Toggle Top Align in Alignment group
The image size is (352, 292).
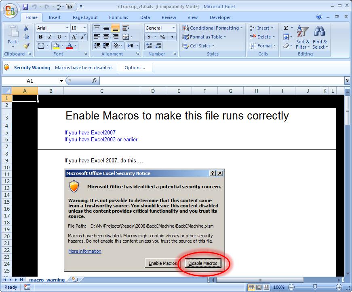pos(97,28)
